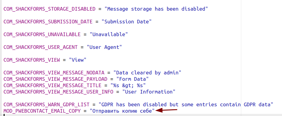Click the "Submission Date" value text
This screenshot has height=116, width=282.
click(x=127, y=22)
